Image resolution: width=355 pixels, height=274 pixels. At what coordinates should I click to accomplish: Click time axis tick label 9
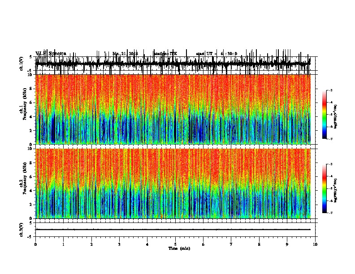tap(287, 244)
